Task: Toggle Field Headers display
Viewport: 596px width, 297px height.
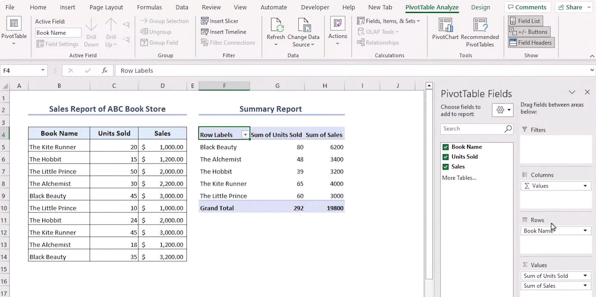Action: coord(531,43)
